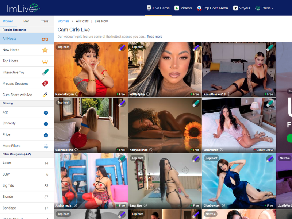This screenshot has height=219, width=292.
Task: Click the Woman breadcrumb link
Action: tap(63, 21)
